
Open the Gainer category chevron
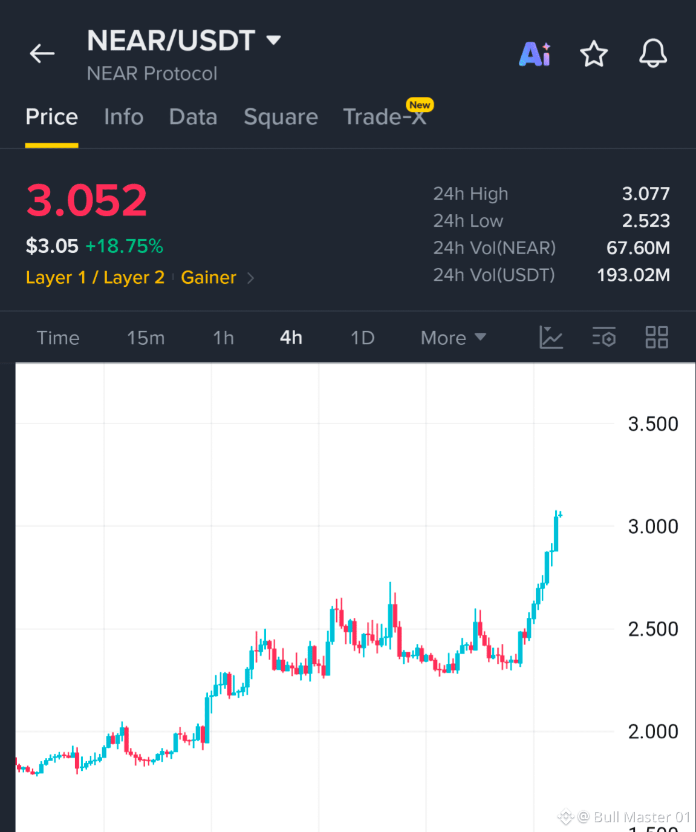pos(250,278)
